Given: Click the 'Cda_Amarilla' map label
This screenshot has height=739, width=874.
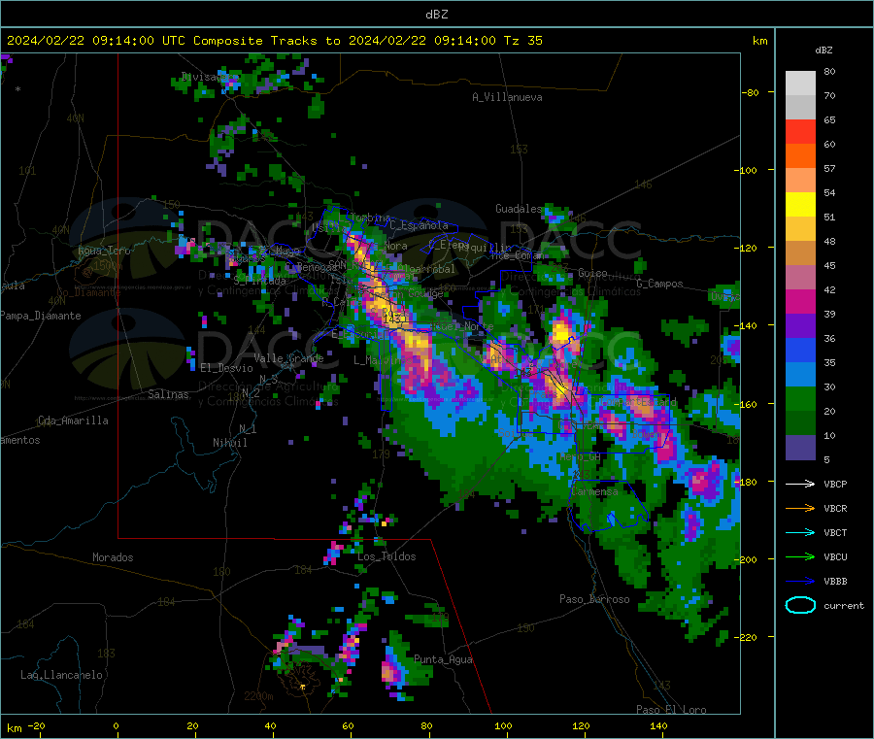Looking at the screenshot, I should pos(73,420).
